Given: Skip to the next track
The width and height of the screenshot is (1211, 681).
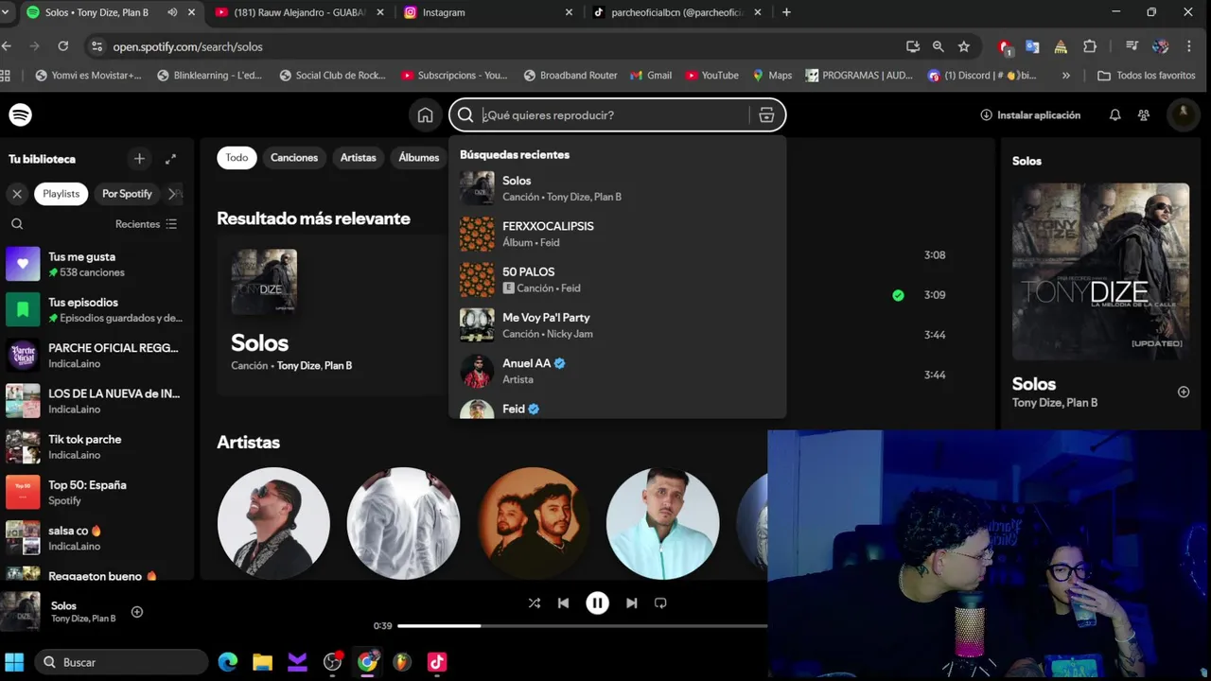Looking at the screenshot, I should pos(631,602).
